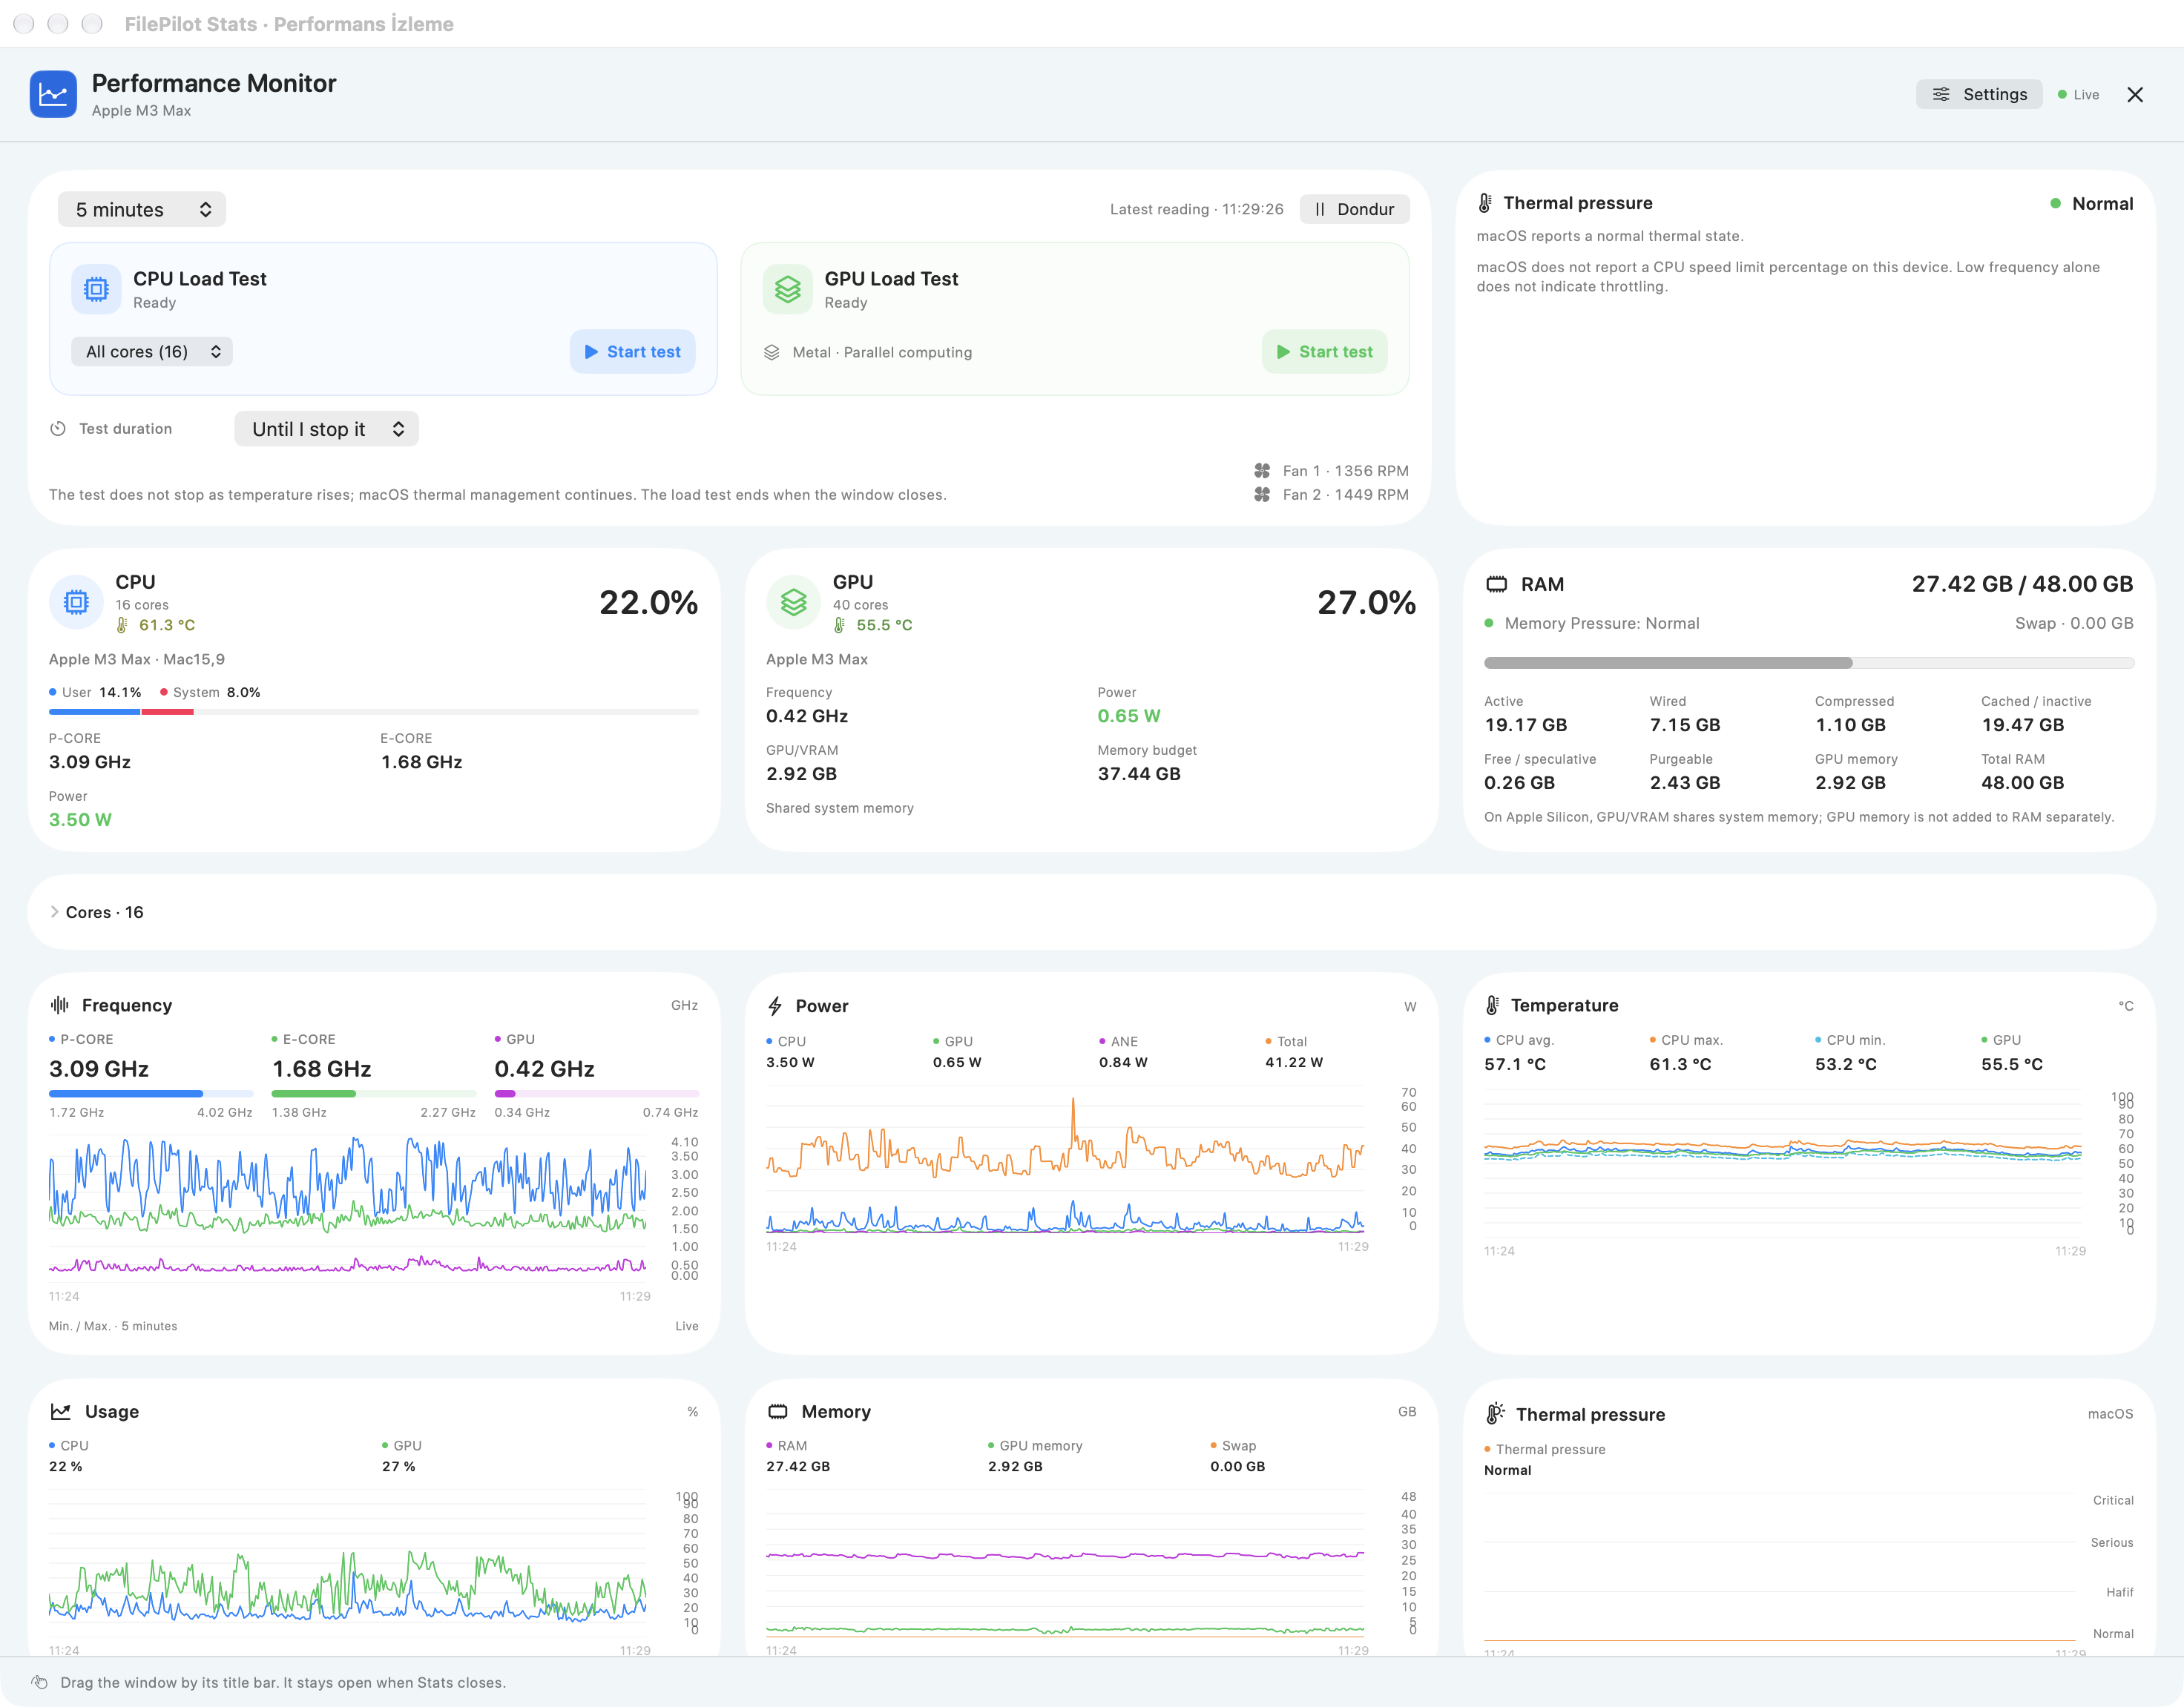Click the Power lightning bolt icon
Screen dimensions: 2184x1707
pos(775,1006)
